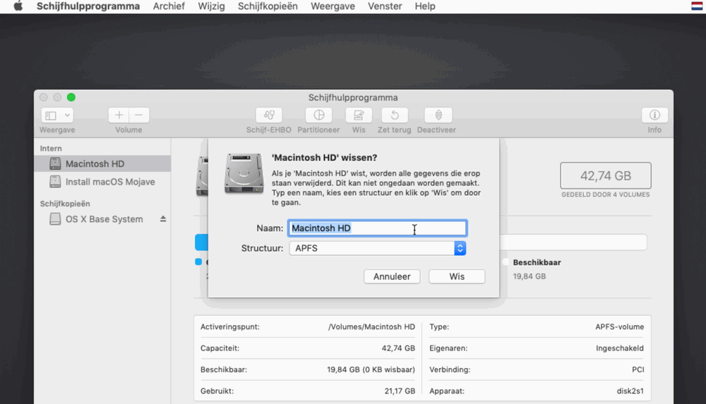706x404 pixels.
Task: Click the blue used-space legend swatch
Action: click(x=198, y=262)
